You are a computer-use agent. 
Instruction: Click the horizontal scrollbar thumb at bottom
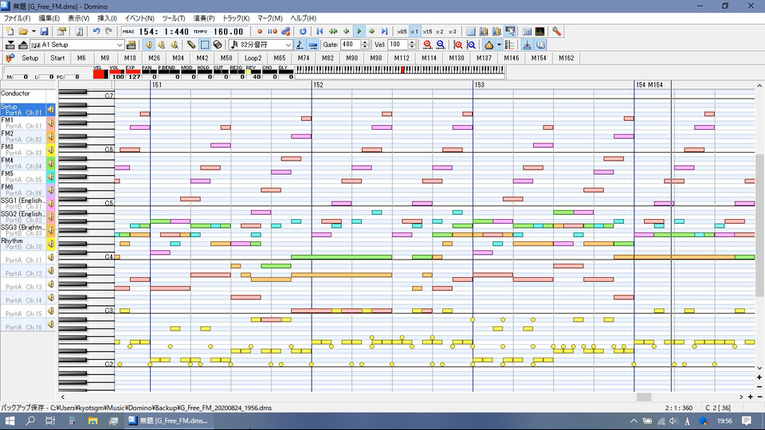click(644, 397)
